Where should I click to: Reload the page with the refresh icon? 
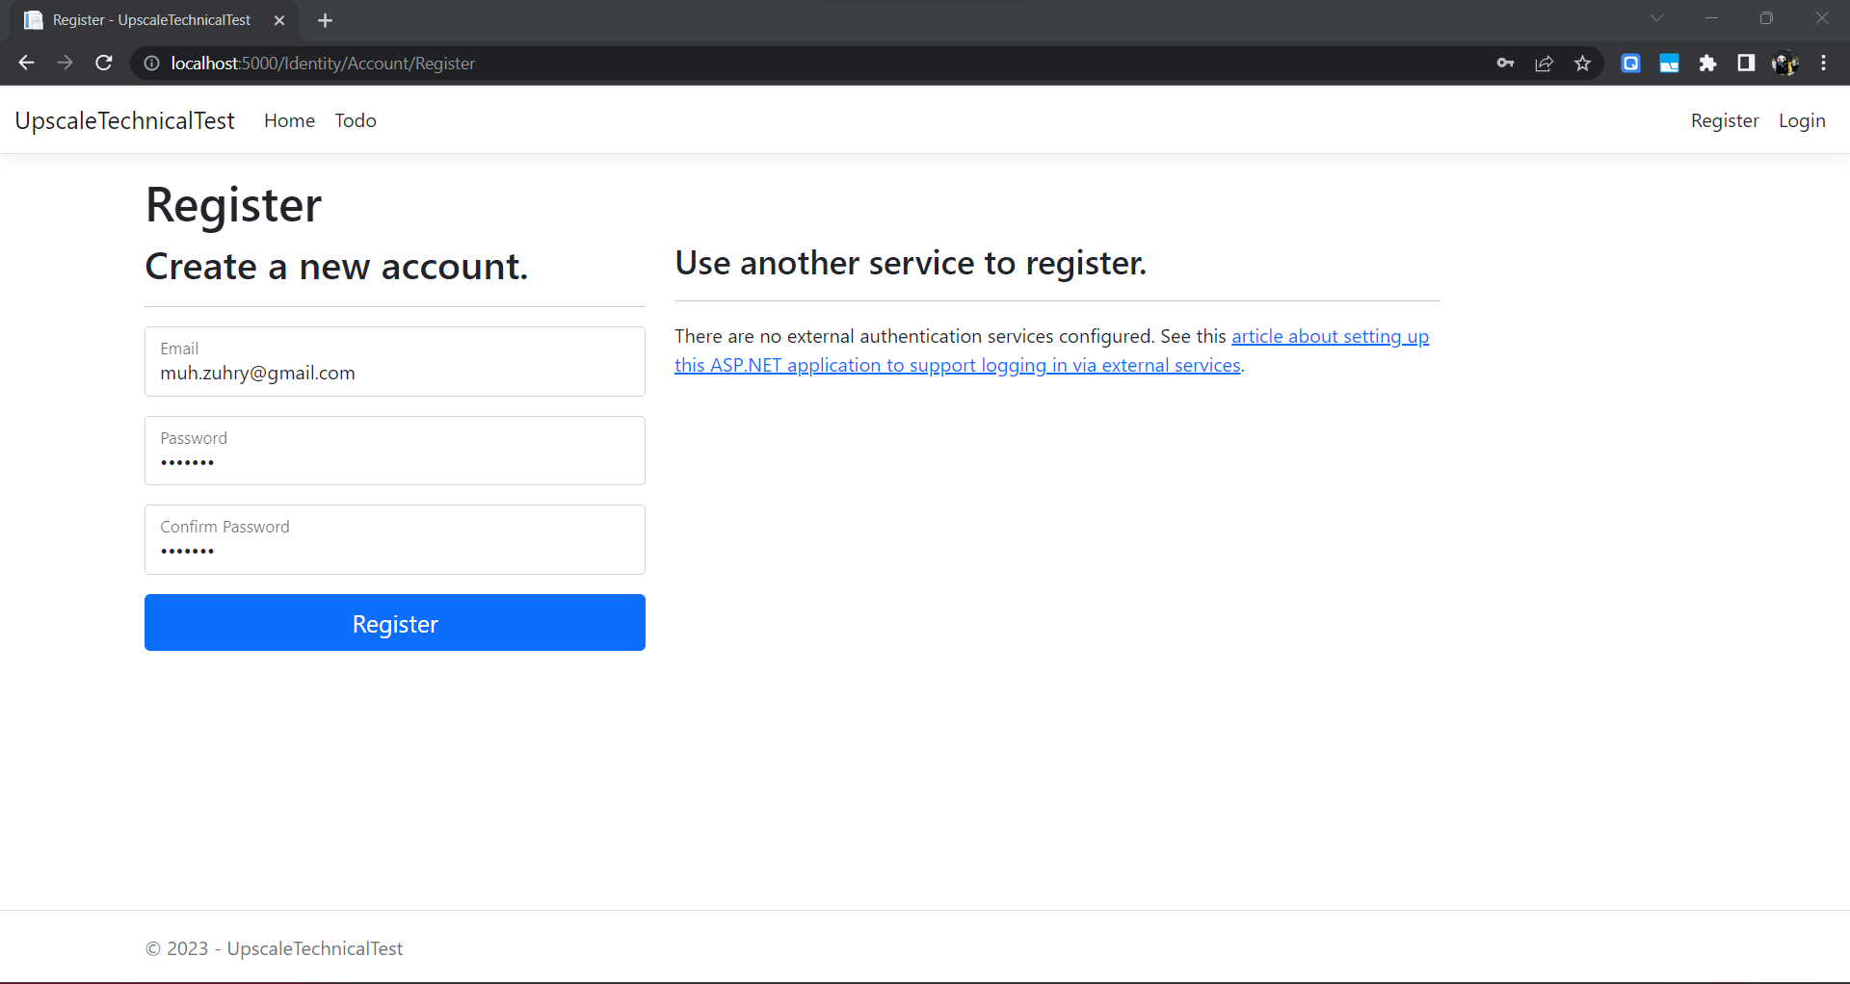tap(103, 63)
